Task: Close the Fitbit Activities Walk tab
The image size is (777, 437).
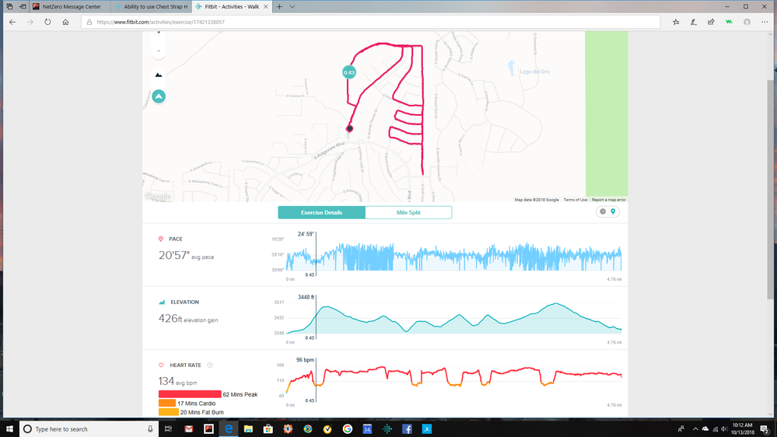Action: point(265,7)
